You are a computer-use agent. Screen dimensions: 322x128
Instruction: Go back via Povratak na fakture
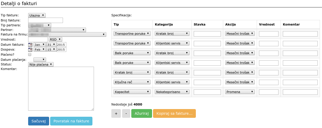(71, 121)
